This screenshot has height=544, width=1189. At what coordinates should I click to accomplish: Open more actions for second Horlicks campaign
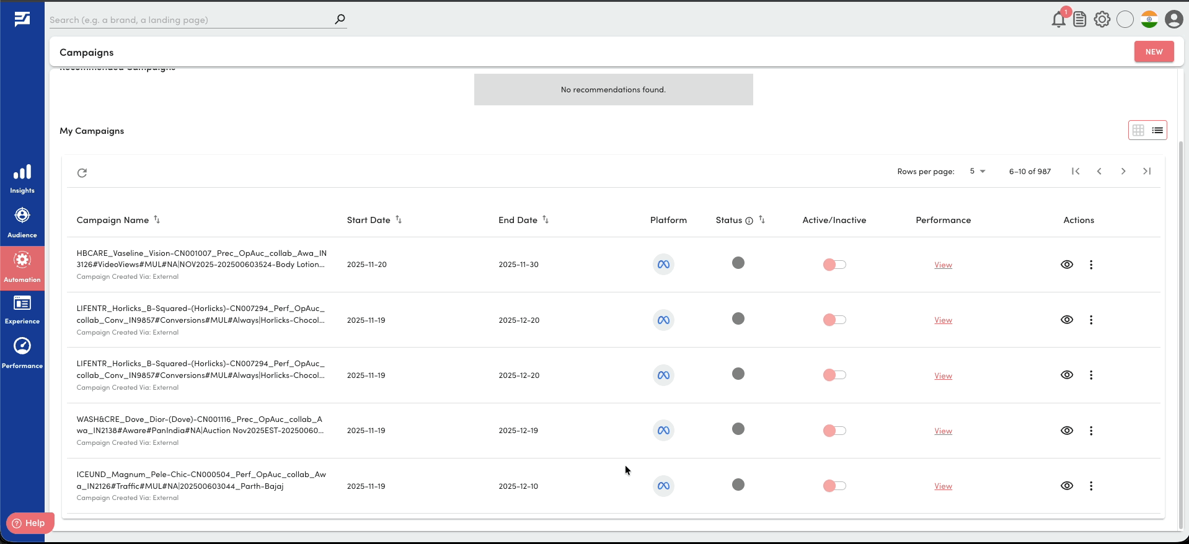pos(1091,375)
